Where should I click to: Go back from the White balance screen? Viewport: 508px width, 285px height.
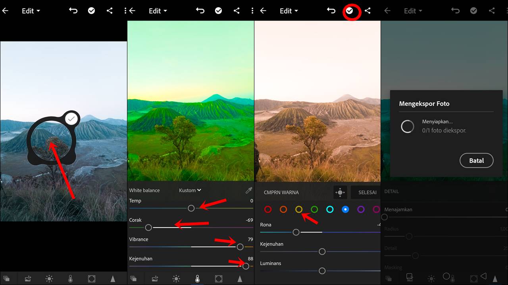[133, 11]
